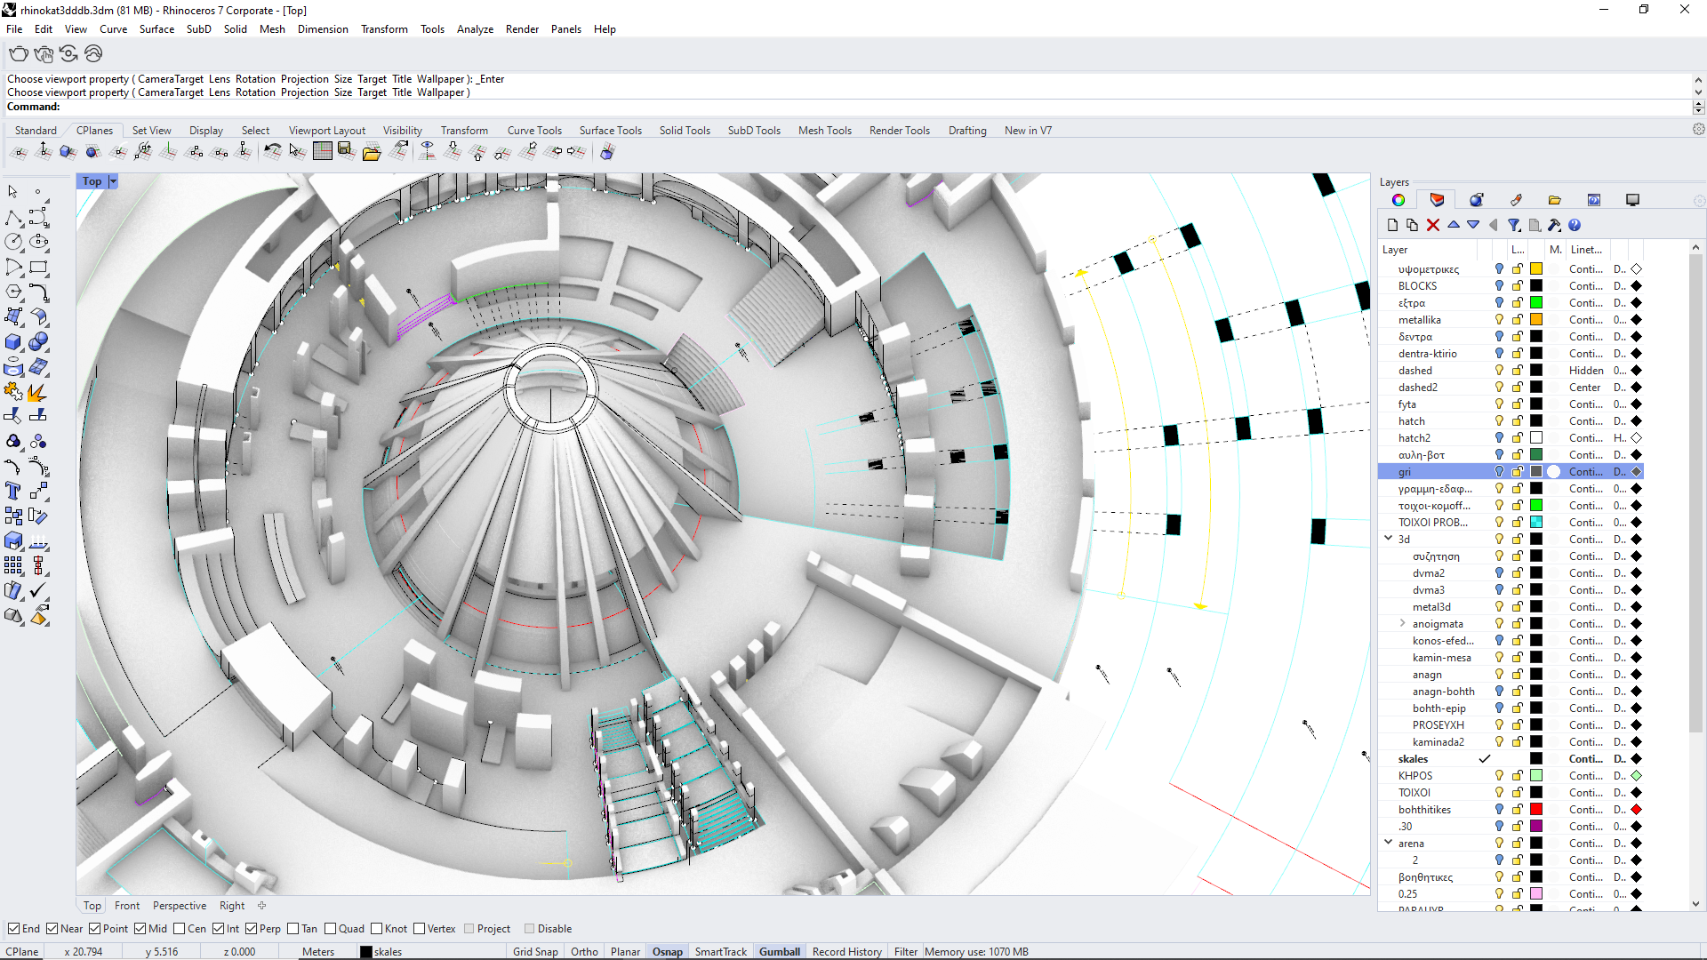Select the Text object tool
The image size is (1707, 960).
click(13, 492)
